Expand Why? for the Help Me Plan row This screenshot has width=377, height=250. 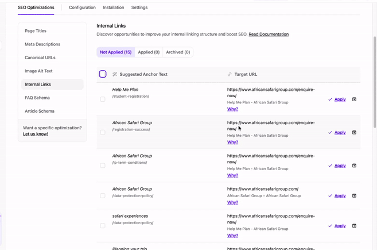point(232,109)
